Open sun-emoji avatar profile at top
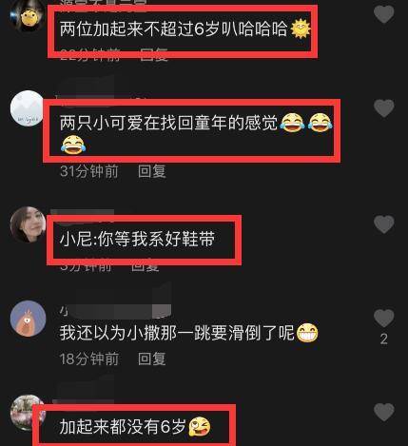408x446 pixels. coord(28,14)
